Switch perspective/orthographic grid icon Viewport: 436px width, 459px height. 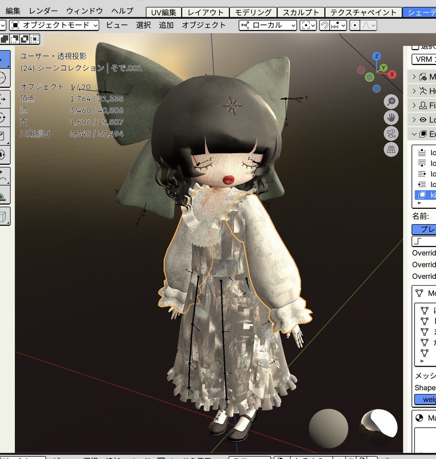391,150
